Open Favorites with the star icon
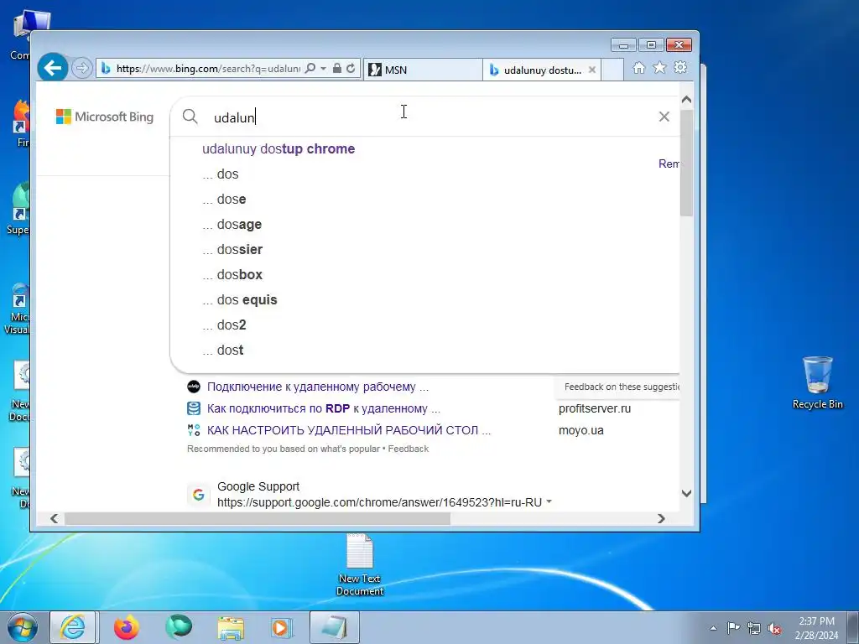This screenshot has width=859, height=644. click(659, 67)
